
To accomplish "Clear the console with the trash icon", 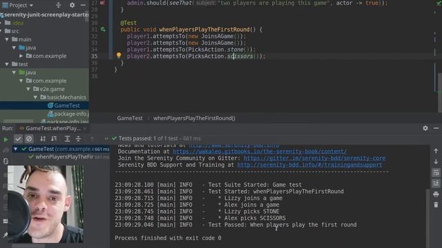I will [436, 205].
